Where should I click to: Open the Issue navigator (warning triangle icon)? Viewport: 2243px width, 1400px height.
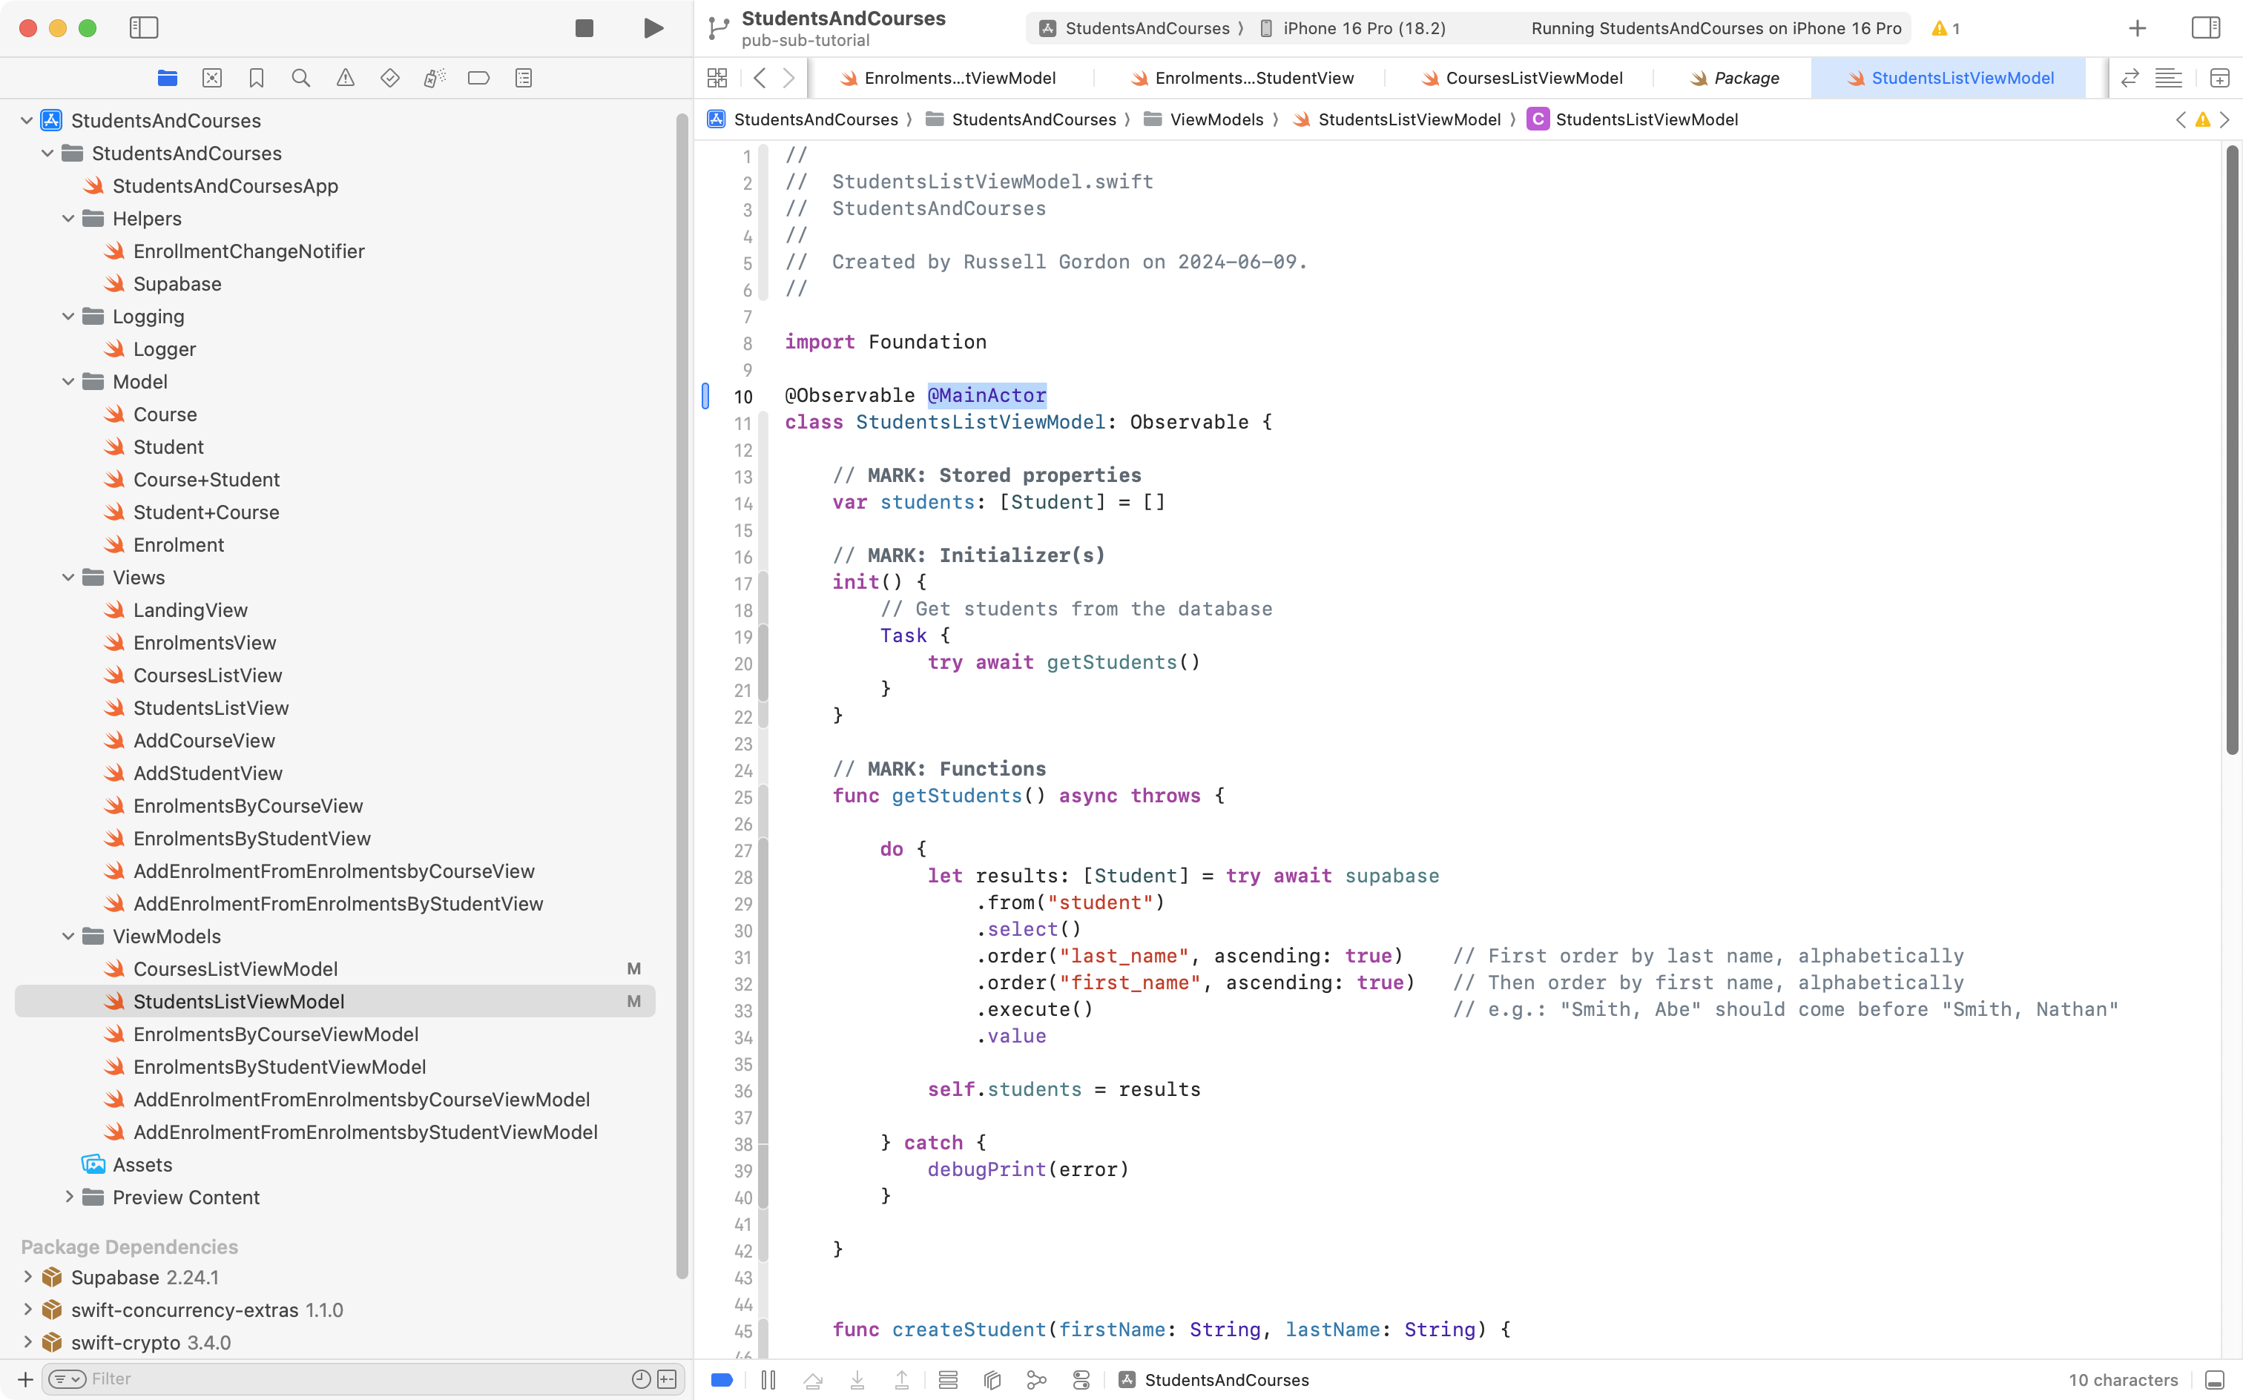(346, 78)
